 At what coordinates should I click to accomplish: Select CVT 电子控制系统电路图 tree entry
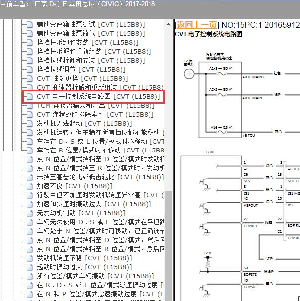point(99,96)
